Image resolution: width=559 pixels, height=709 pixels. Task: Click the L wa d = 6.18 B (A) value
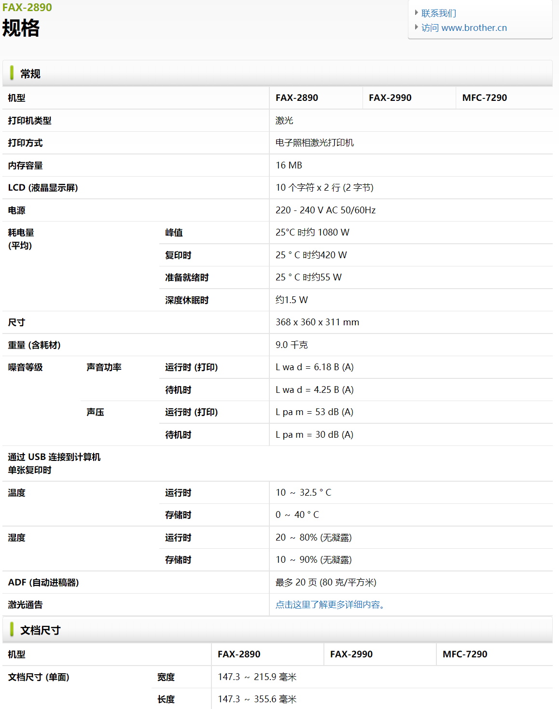(315, 367)
